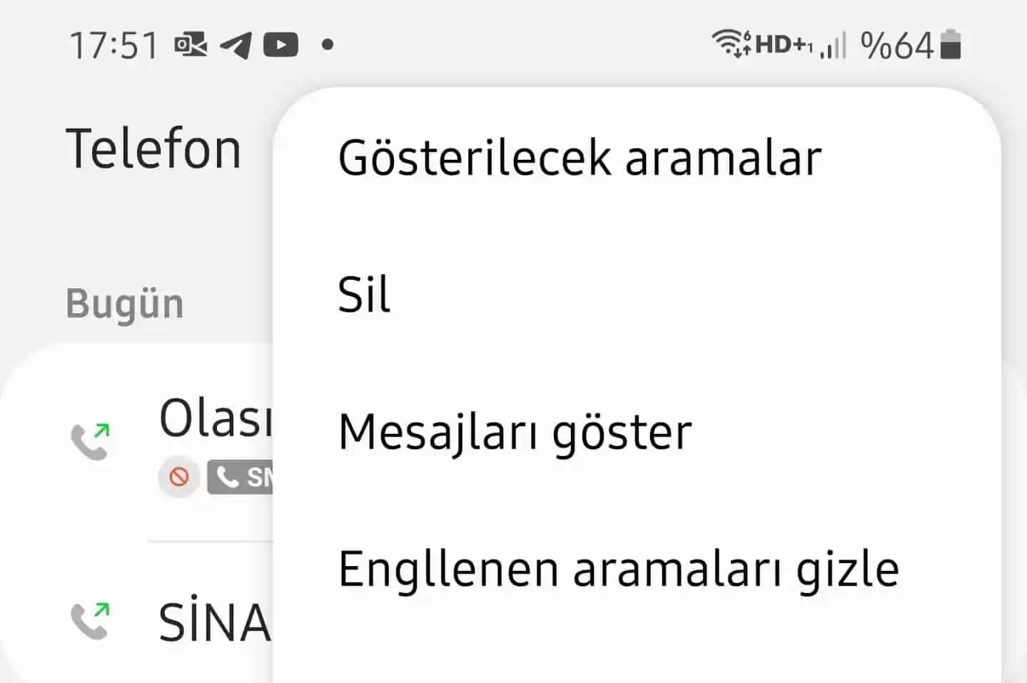Image resolution: width=1027 pixels, height=683 pixels.
Task: Tap the Telegram icon in the notification area
Action: click(x=236, y=44)
